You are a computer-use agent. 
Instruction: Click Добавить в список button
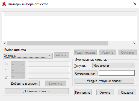coord(25,84)
